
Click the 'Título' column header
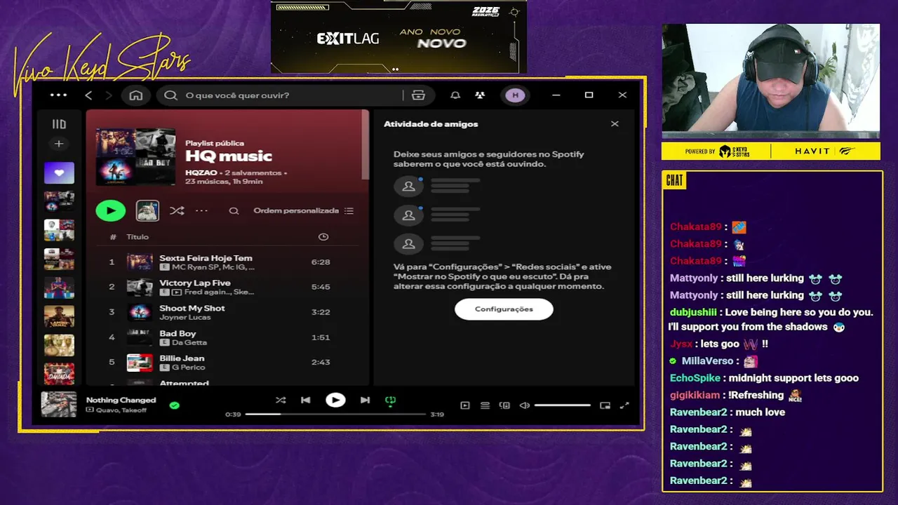pyautogui.click(x=138, y=237)
